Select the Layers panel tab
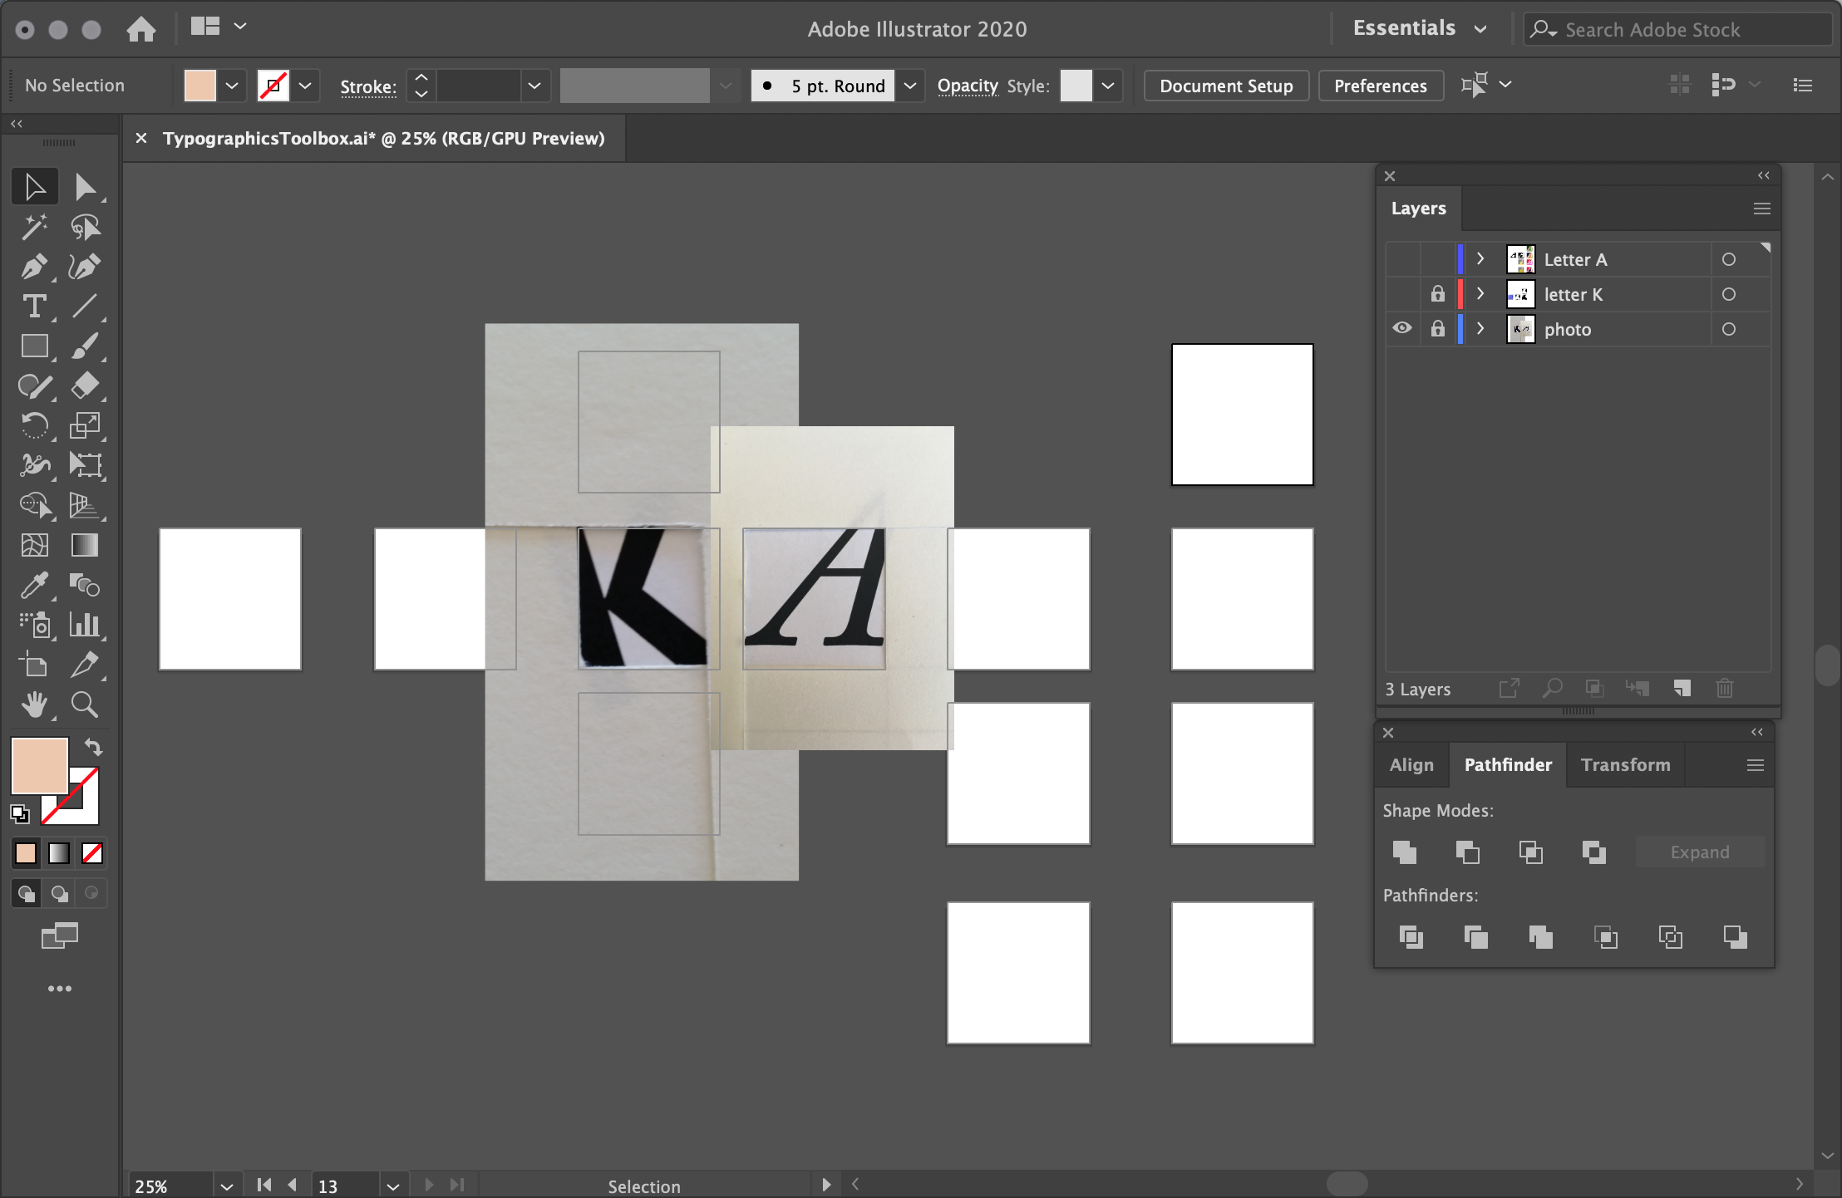This screenshot has width=1842, height=1198. [1419, 209]
